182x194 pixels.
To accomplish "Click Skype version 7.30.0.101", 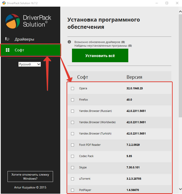I will click(133, 167).
